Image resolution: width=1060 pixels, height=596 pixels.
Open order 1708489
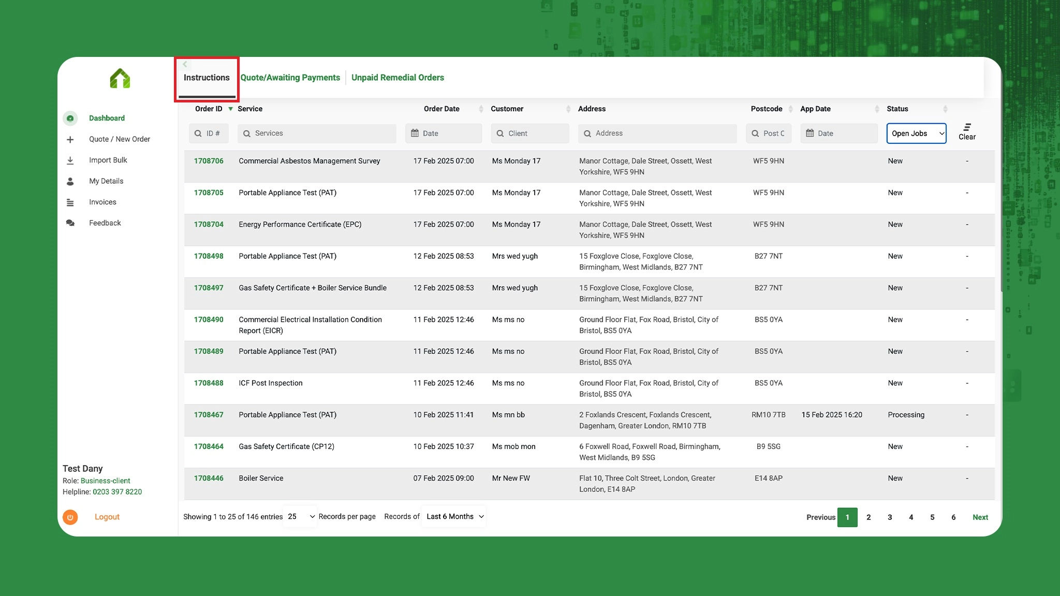209,351
